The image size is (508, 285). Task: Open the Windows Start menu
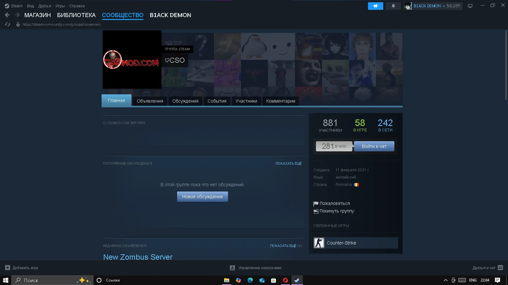tap(6, 280)
